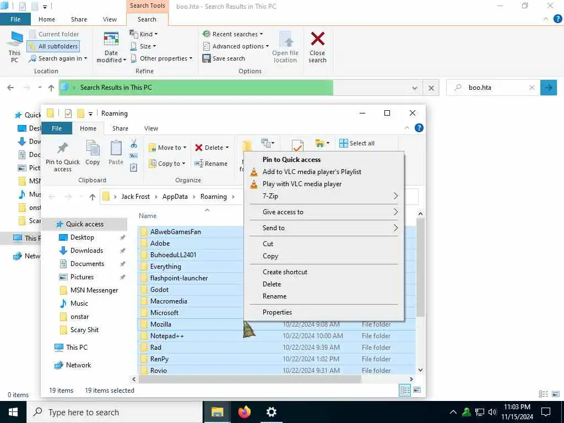Click the up arrow in Roaming address bar
This screenshot has height=423, width=564.
93,197
